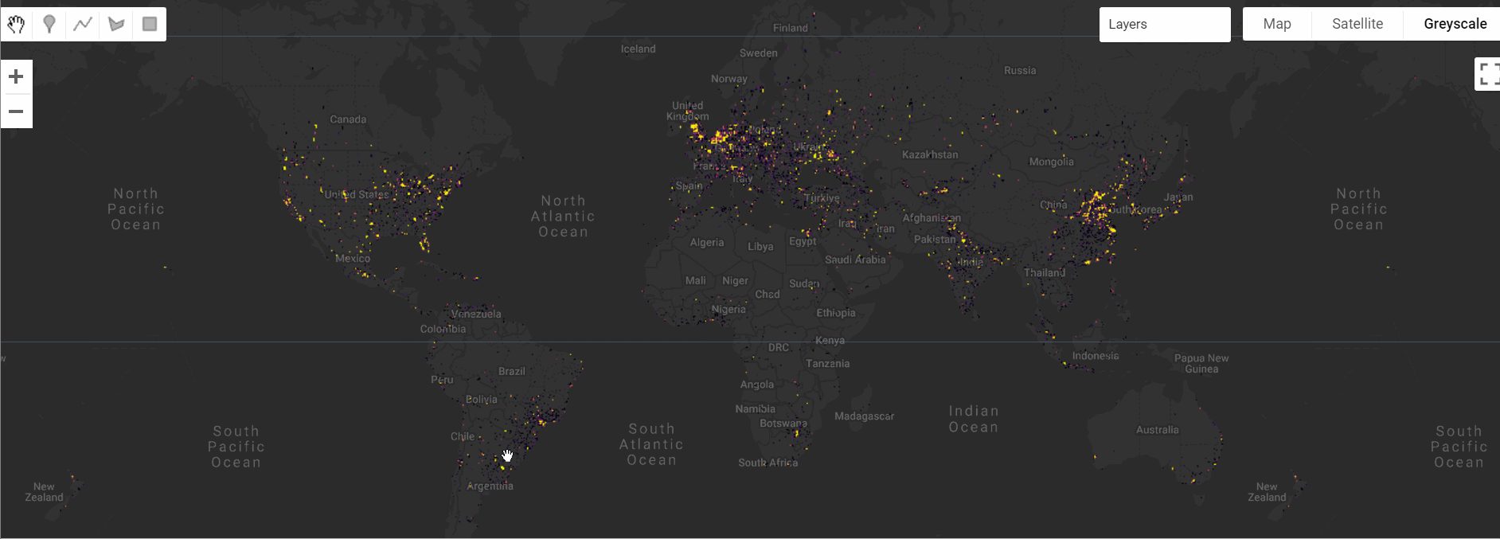
Task: Click the Australia label on the map
Action: pos(1157,430)
